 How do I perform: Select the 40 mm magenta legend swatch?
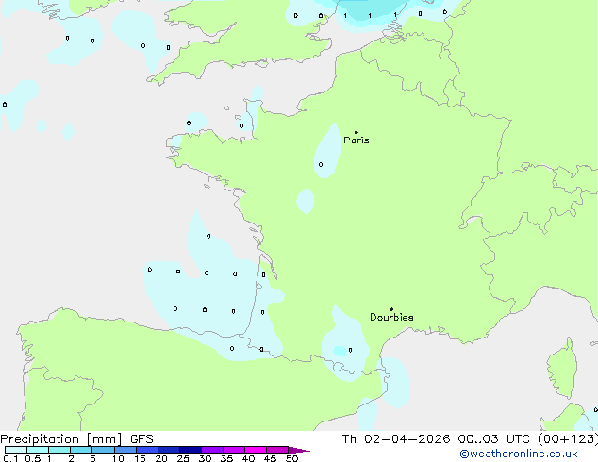[x=256, y=450]
